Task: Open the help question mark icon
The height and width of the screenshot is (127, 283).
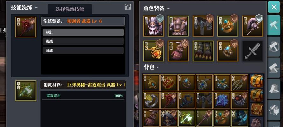Action: (128, 7)
